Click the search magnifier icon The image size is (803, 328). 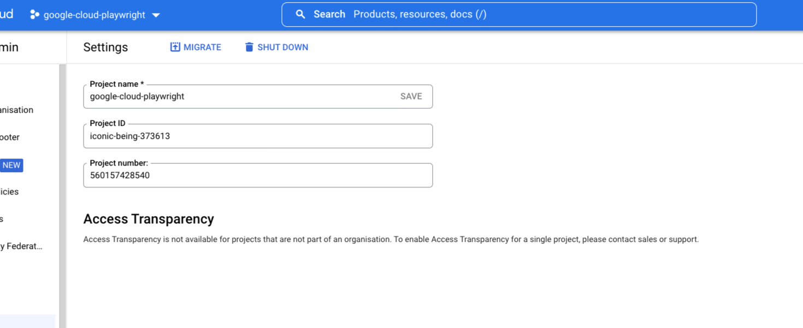click(x=300, y=14)
